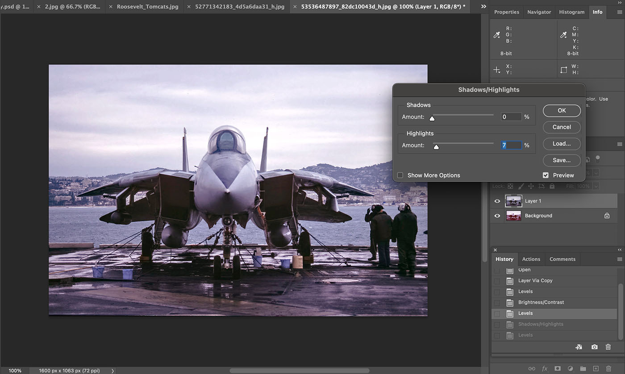Click the History panel vertical scrollbar
The height and width of the screenshot is (374, 625).
point(621,311)
